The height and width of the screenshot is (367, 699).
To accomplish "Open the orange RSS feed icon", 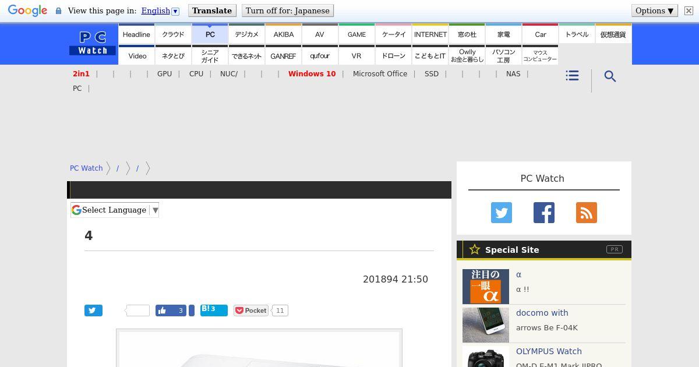I will coord(587,213).
